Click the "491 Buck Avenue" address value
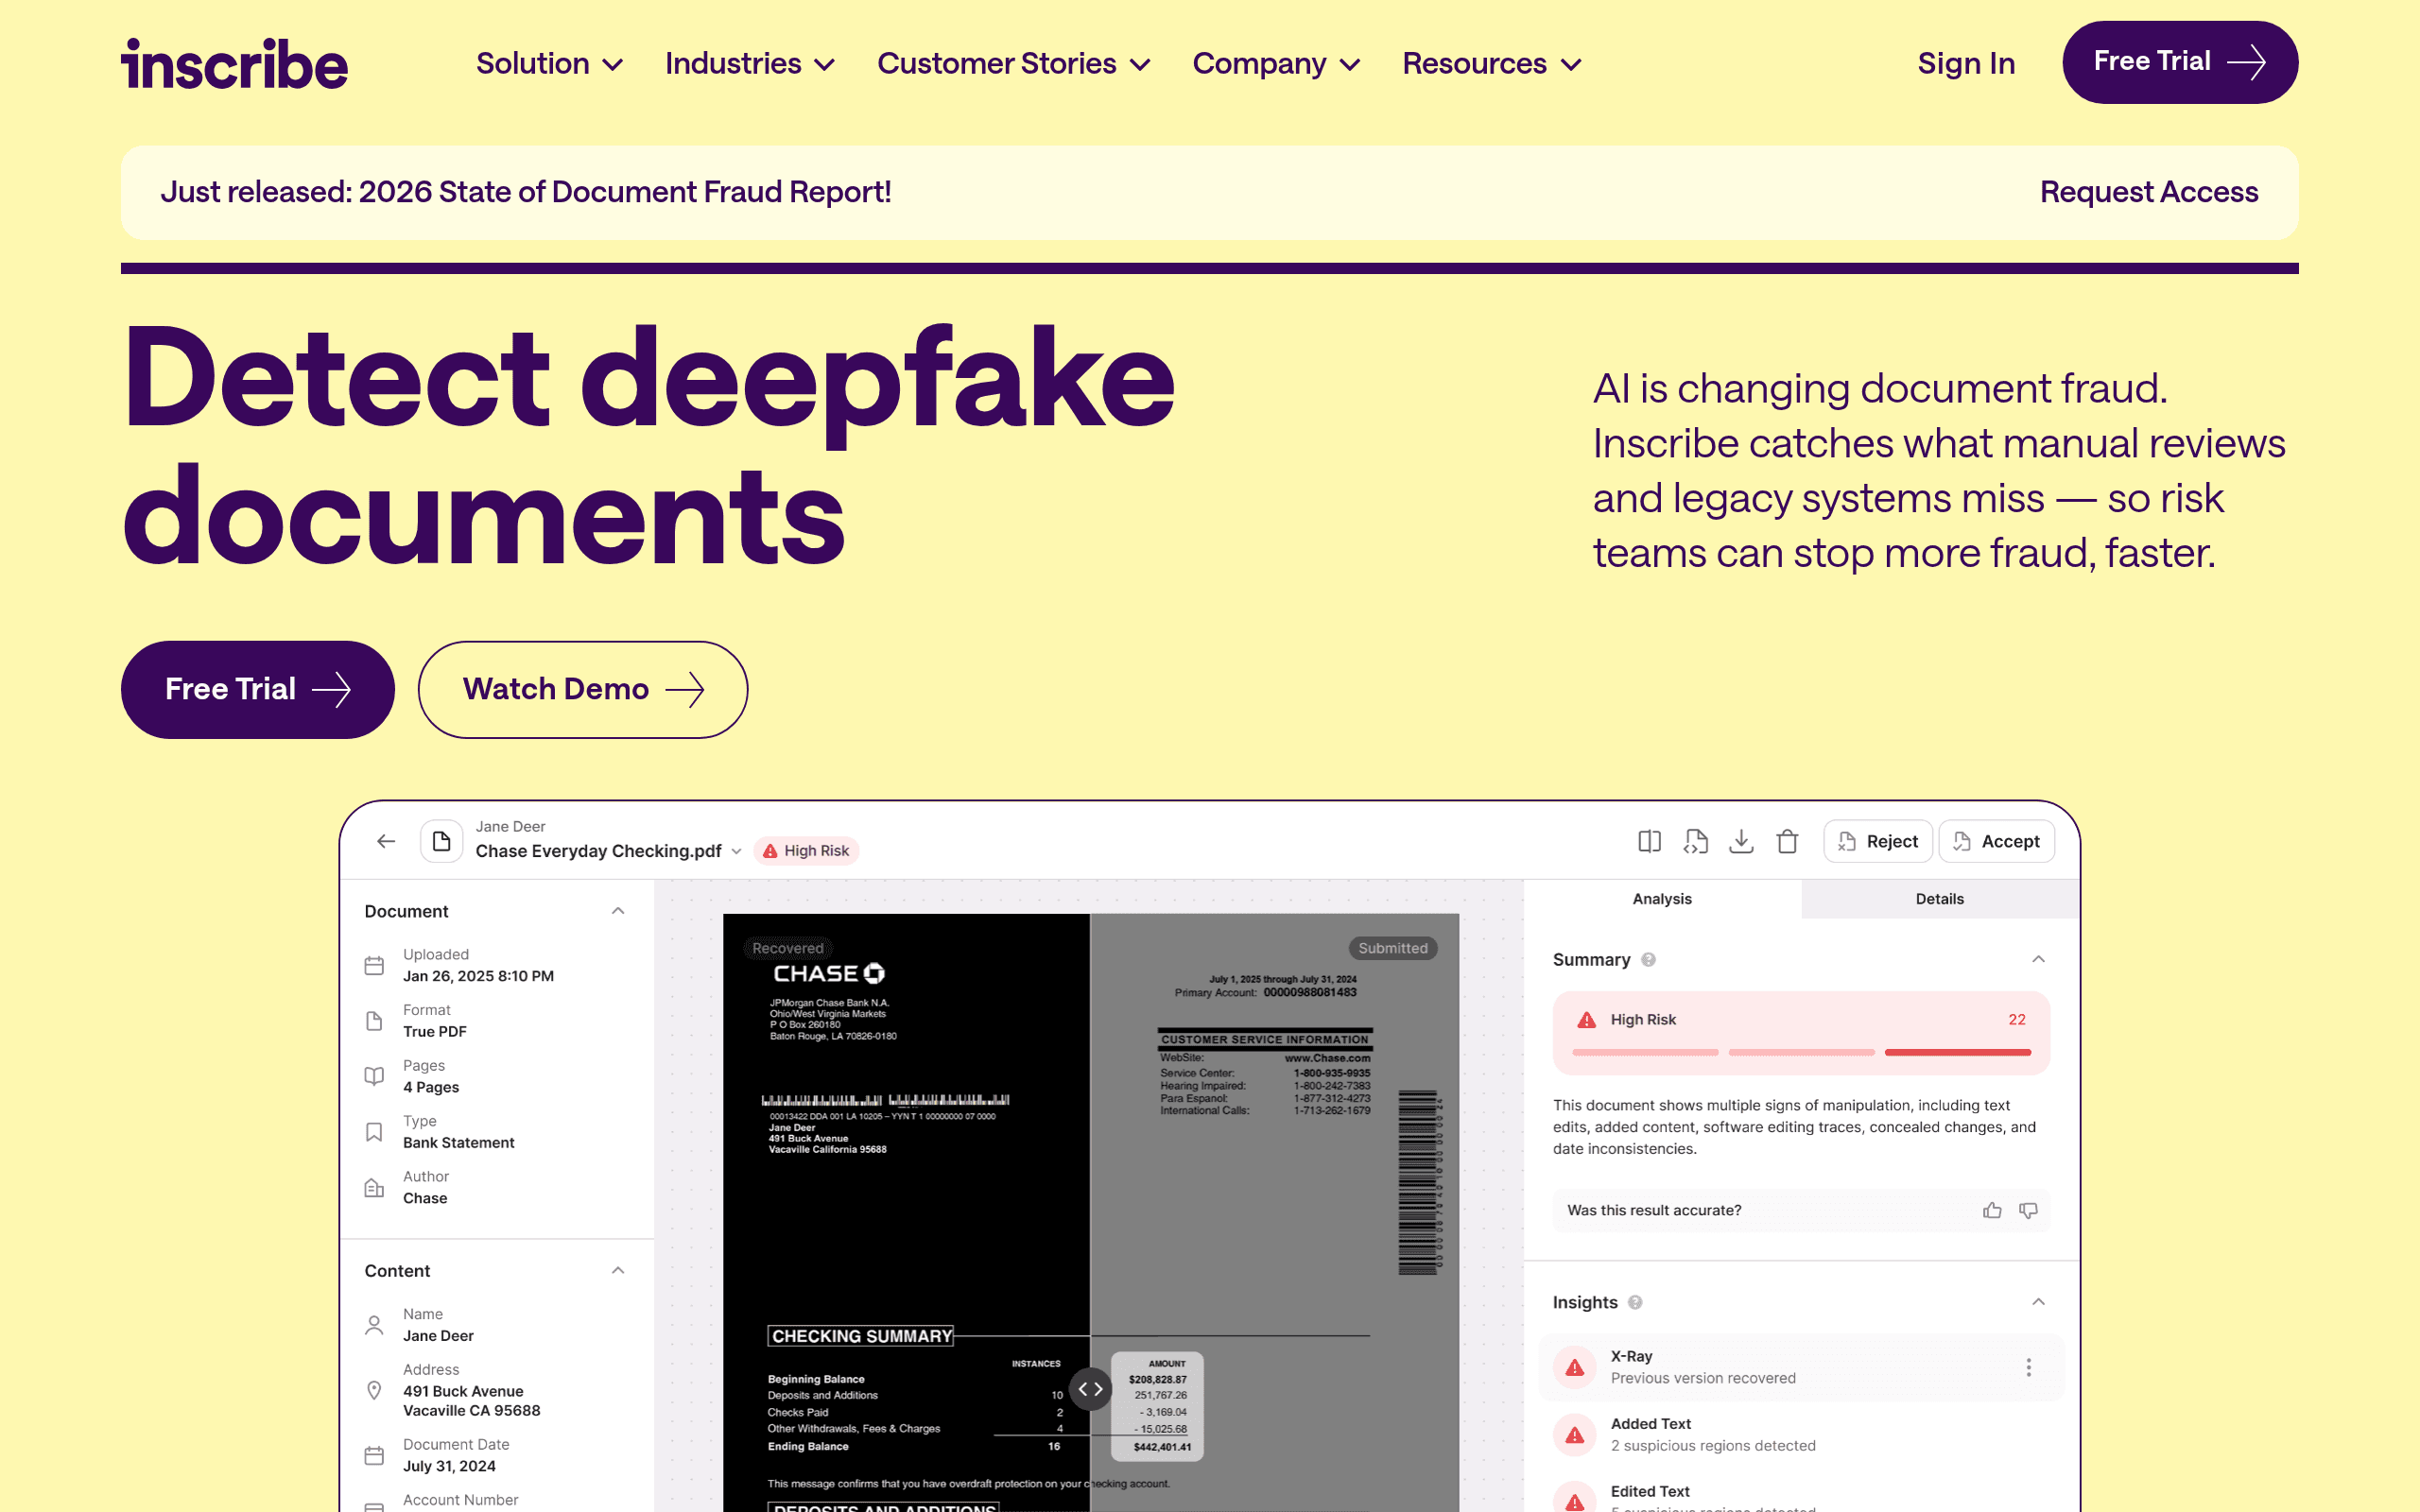The width and height of the screenshot is (2420, 1512). click(463, 1391)
